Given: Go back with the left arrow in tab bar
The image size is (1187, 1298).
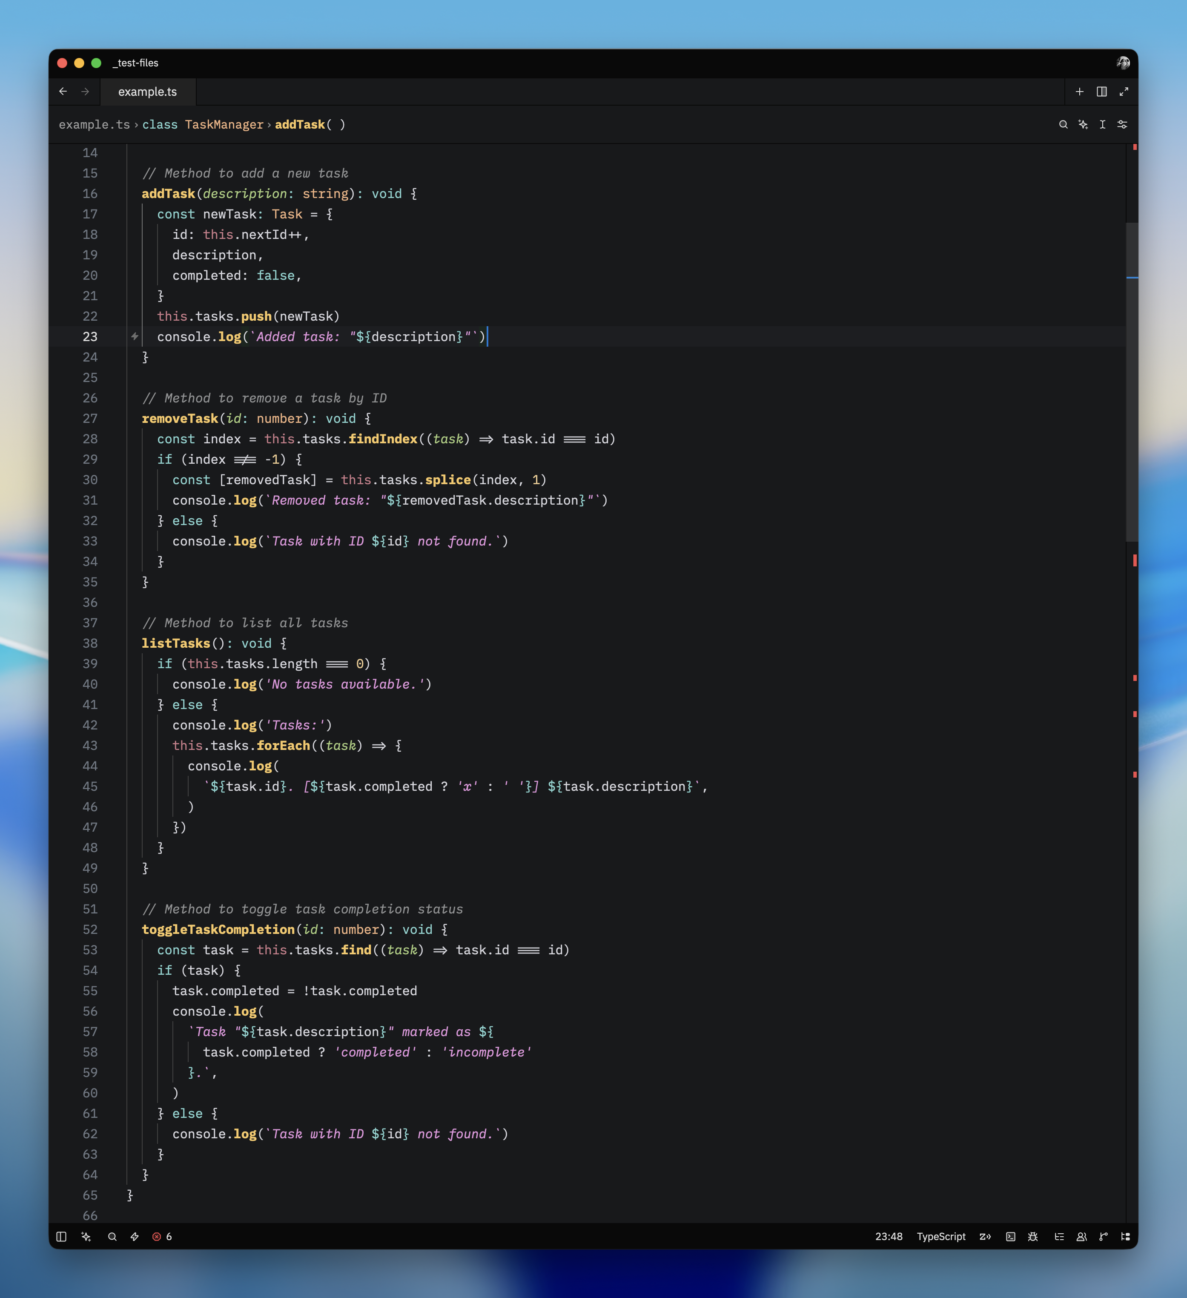Looking at the screenshot, I should [x=63, y=92].
